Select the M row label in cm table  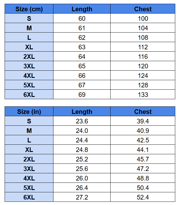(x=29, y=28)
